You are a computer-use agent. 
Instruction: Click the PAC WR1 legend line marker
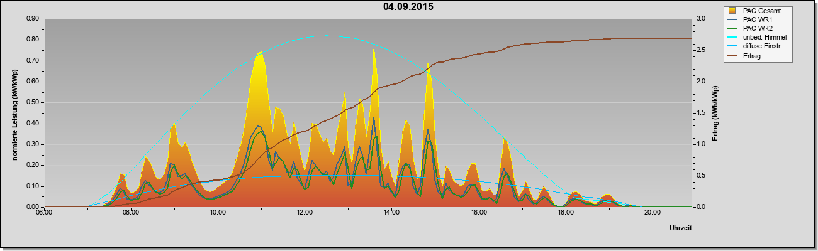pos(732,19)
